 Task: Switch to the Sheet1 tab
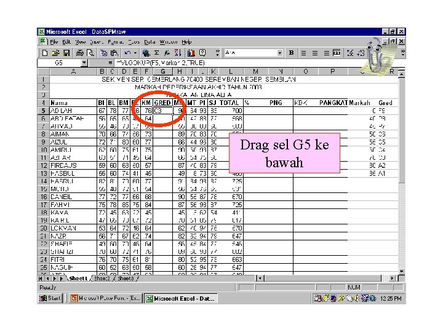click(78, 279)
